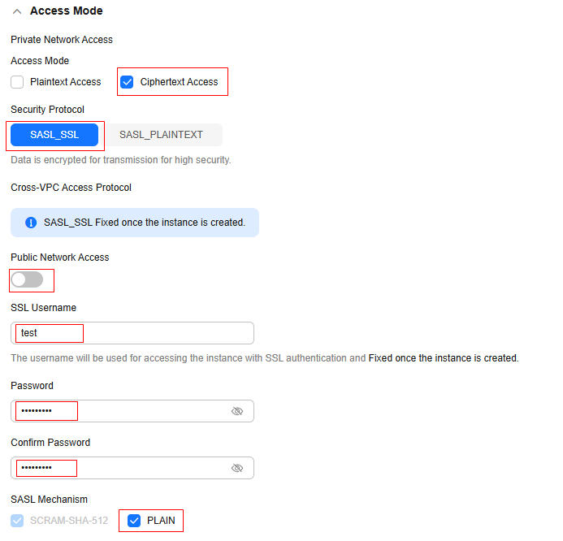This screenshot has width=563, height=541.
Task: Click the disabled SCRAM-SHA-512 checkbox
Action: pos(17,521)
